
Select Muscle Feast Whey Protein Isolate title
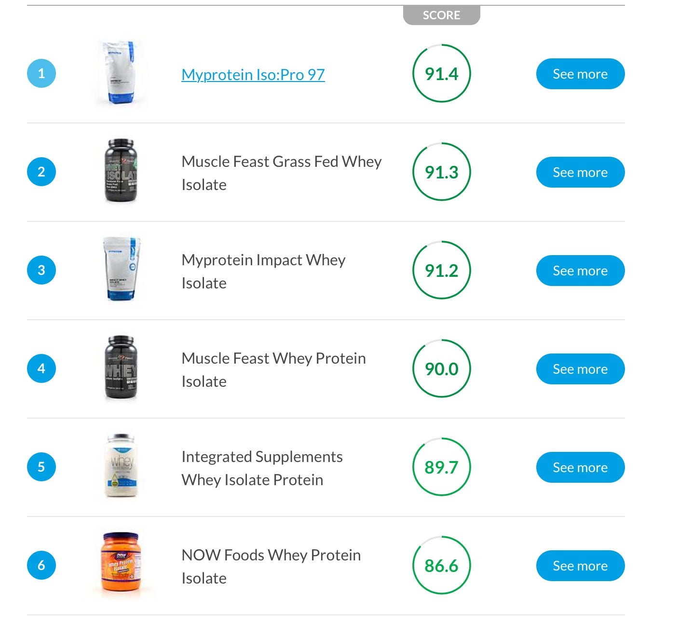point(273,370)
